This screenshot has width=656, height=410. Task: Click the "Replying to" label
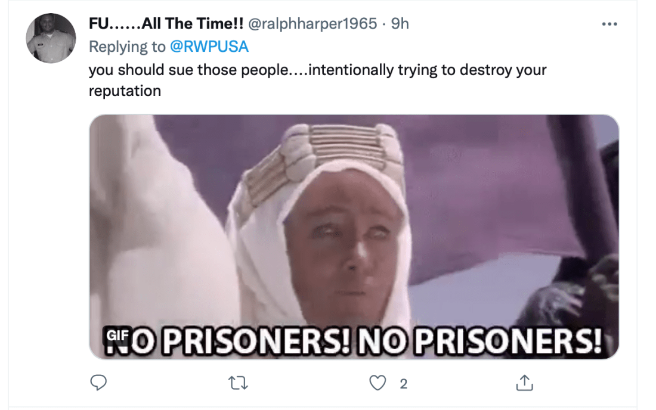pyautogui.click(x=127, y=46)
